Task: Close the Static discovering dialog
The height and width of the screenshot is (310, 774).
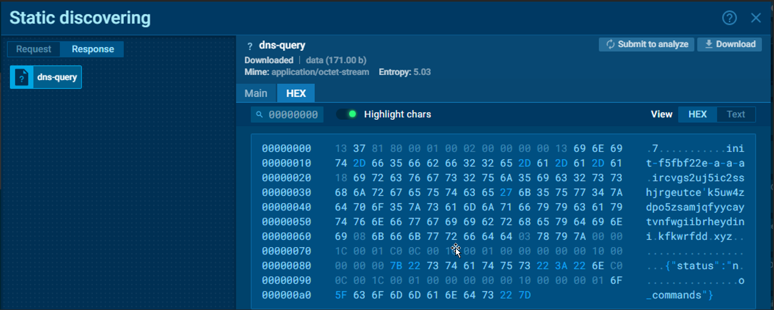Action: coord(756,18)
